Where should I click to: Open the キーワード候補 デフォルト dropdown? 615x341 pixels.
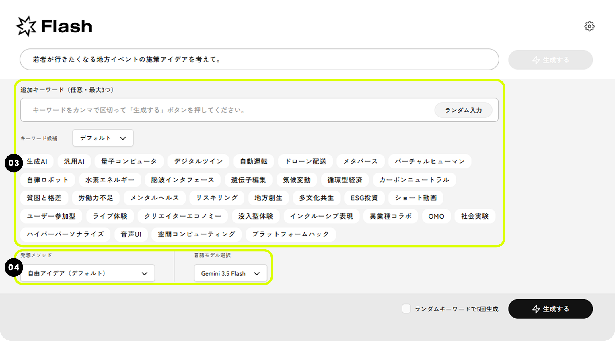(103, 138)
